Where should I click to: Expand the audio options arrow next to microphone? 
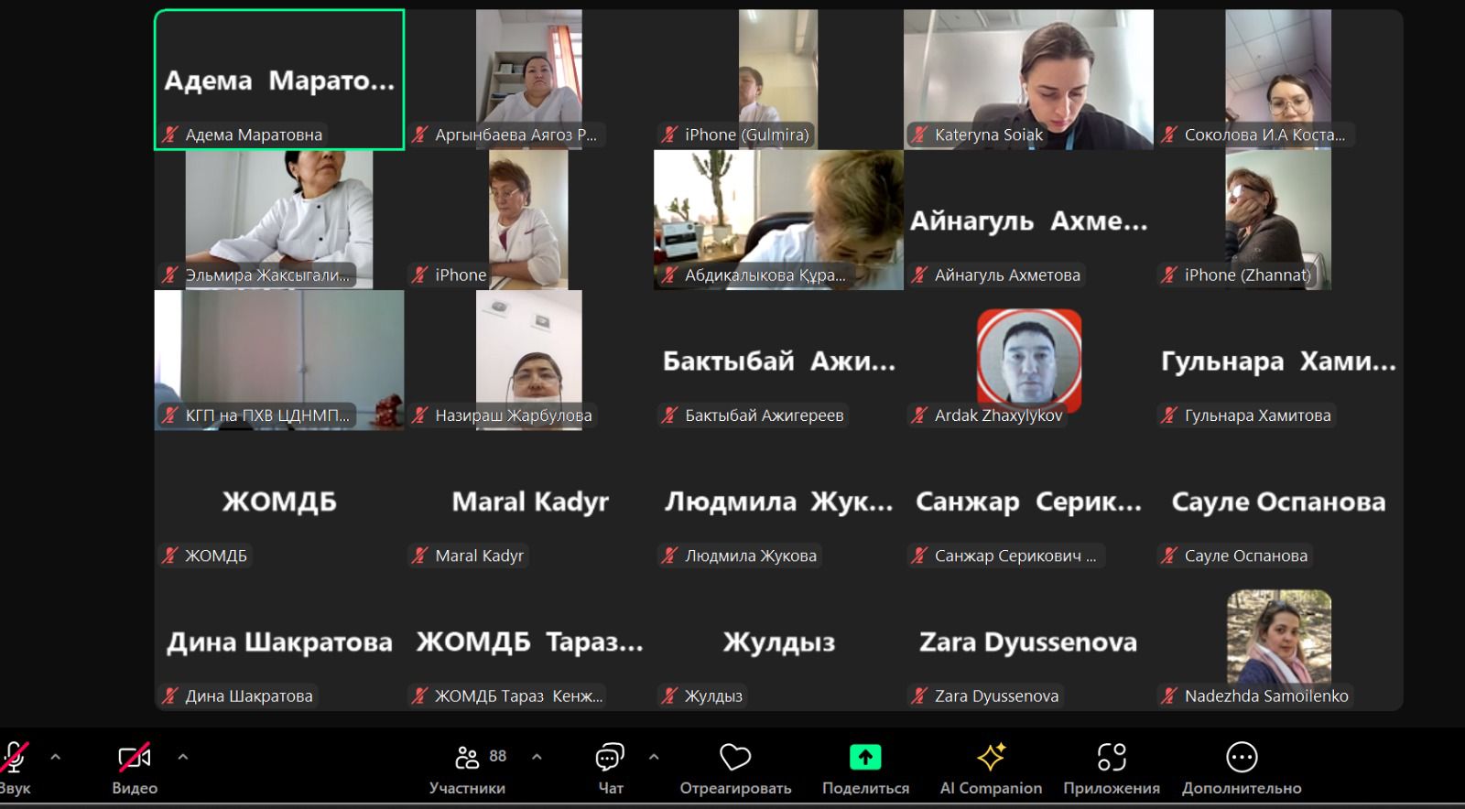56,757
